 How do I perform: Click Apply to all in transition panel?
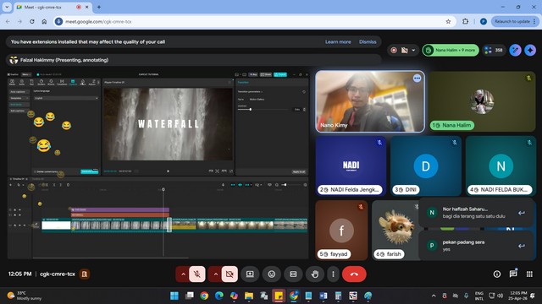click(x=299, y=171)
